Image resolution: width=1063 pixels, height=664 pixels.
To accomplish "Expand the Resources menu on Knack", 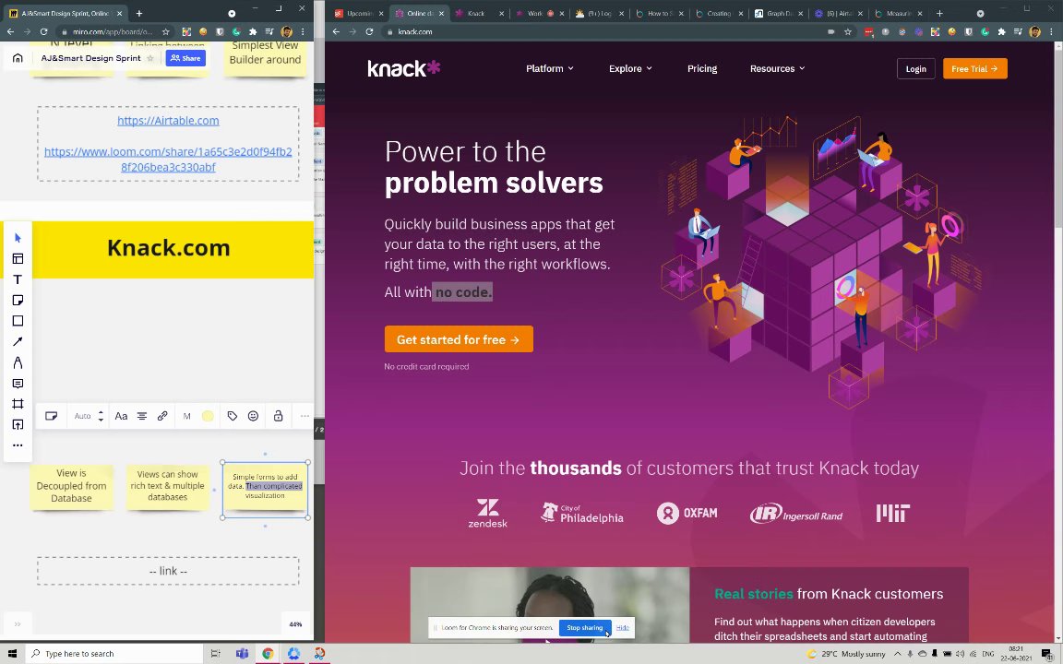I will pos(778,68).
